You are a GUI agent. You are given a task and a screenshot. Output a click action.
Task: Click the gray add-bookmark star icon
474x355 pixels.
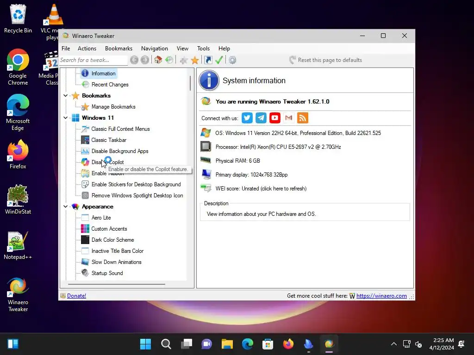point(183,61)
